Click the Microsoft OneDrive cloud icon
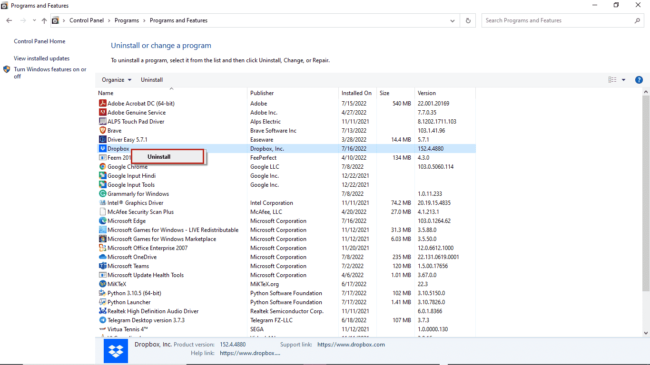650x365 pixels. 102,257
